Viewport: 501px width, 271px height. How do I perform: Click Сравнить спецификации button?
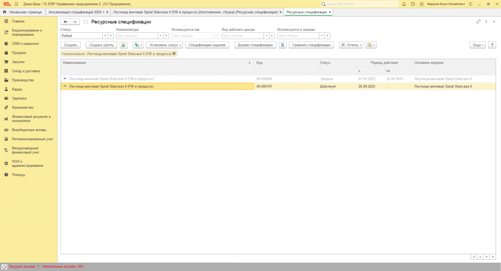312,45
